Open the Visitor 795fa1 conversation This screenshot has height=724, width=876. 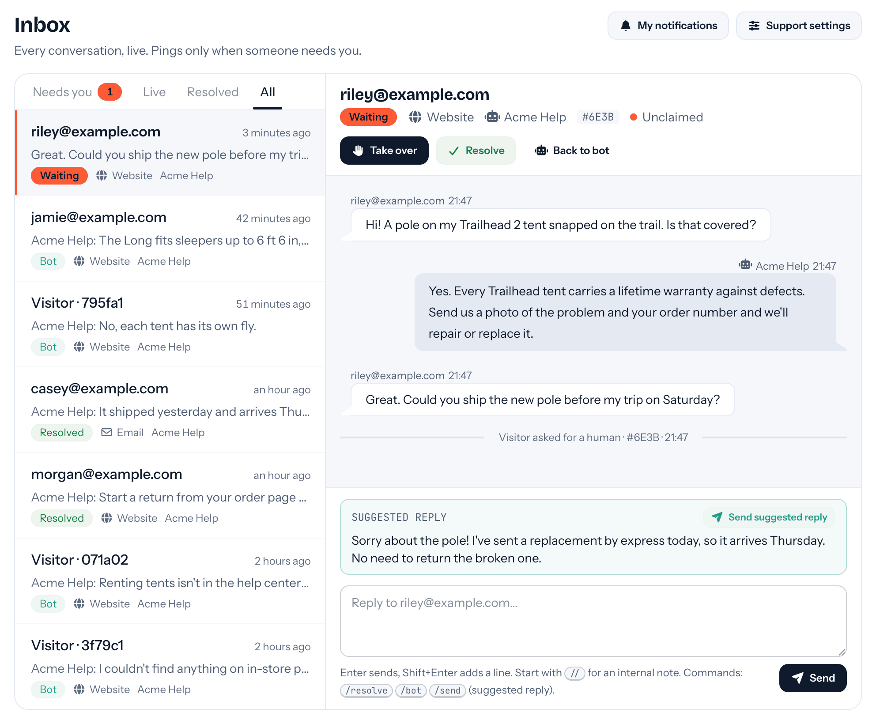(x=170, y=324)
